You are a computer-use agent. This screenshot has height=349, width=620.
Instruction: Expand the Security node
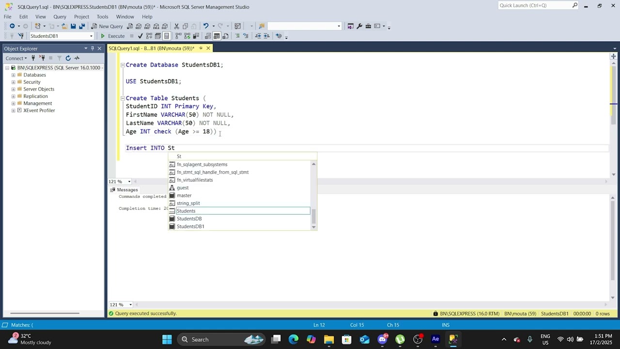click(x=14, y=82)
